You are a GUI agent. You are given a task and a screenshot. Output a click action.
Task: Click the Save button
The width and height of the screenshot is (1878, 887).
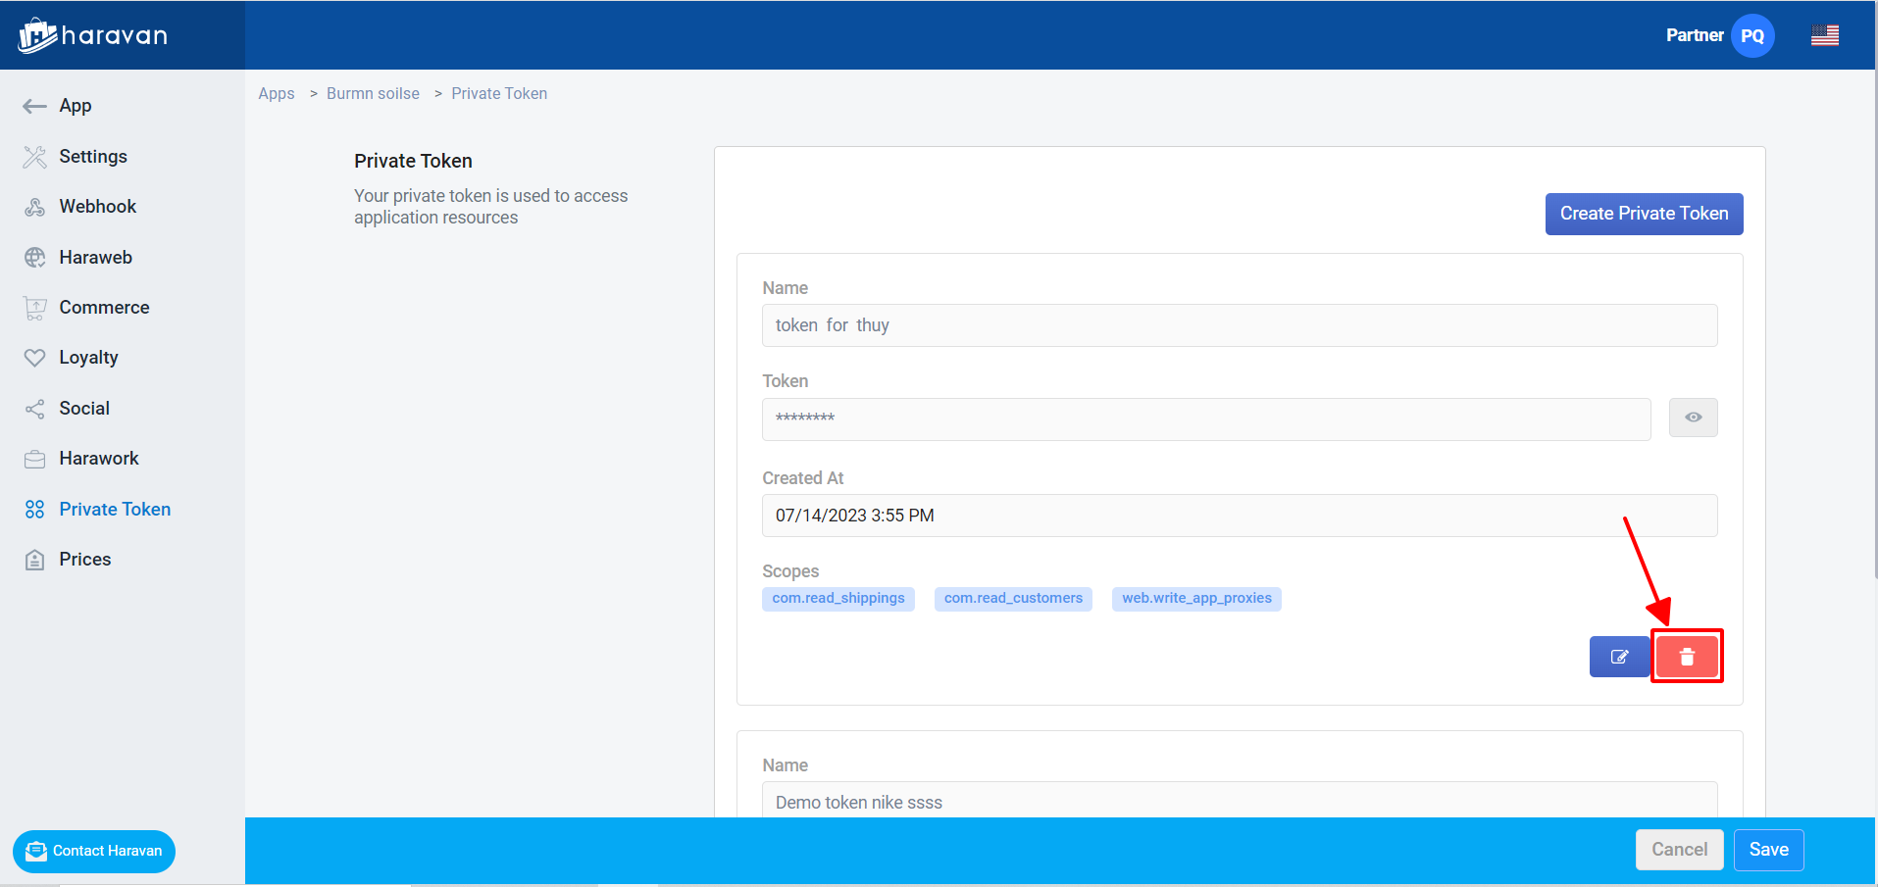1768,850
